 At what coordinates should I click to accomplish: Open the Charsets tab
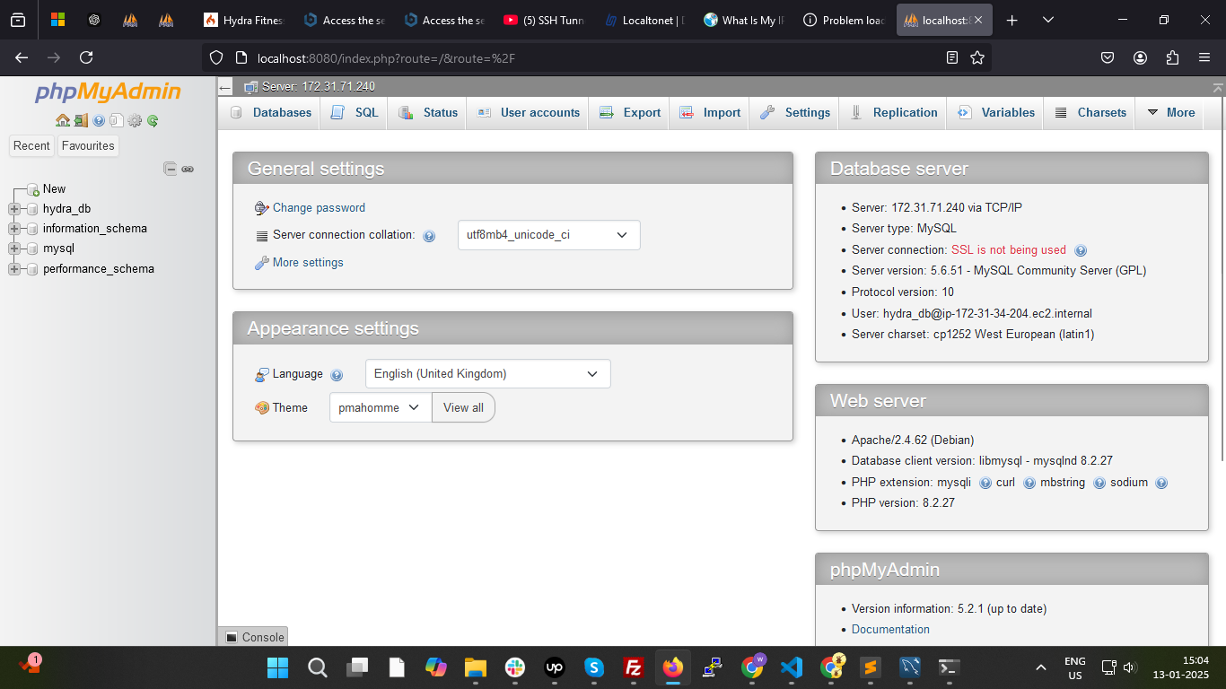(1090, 113)
